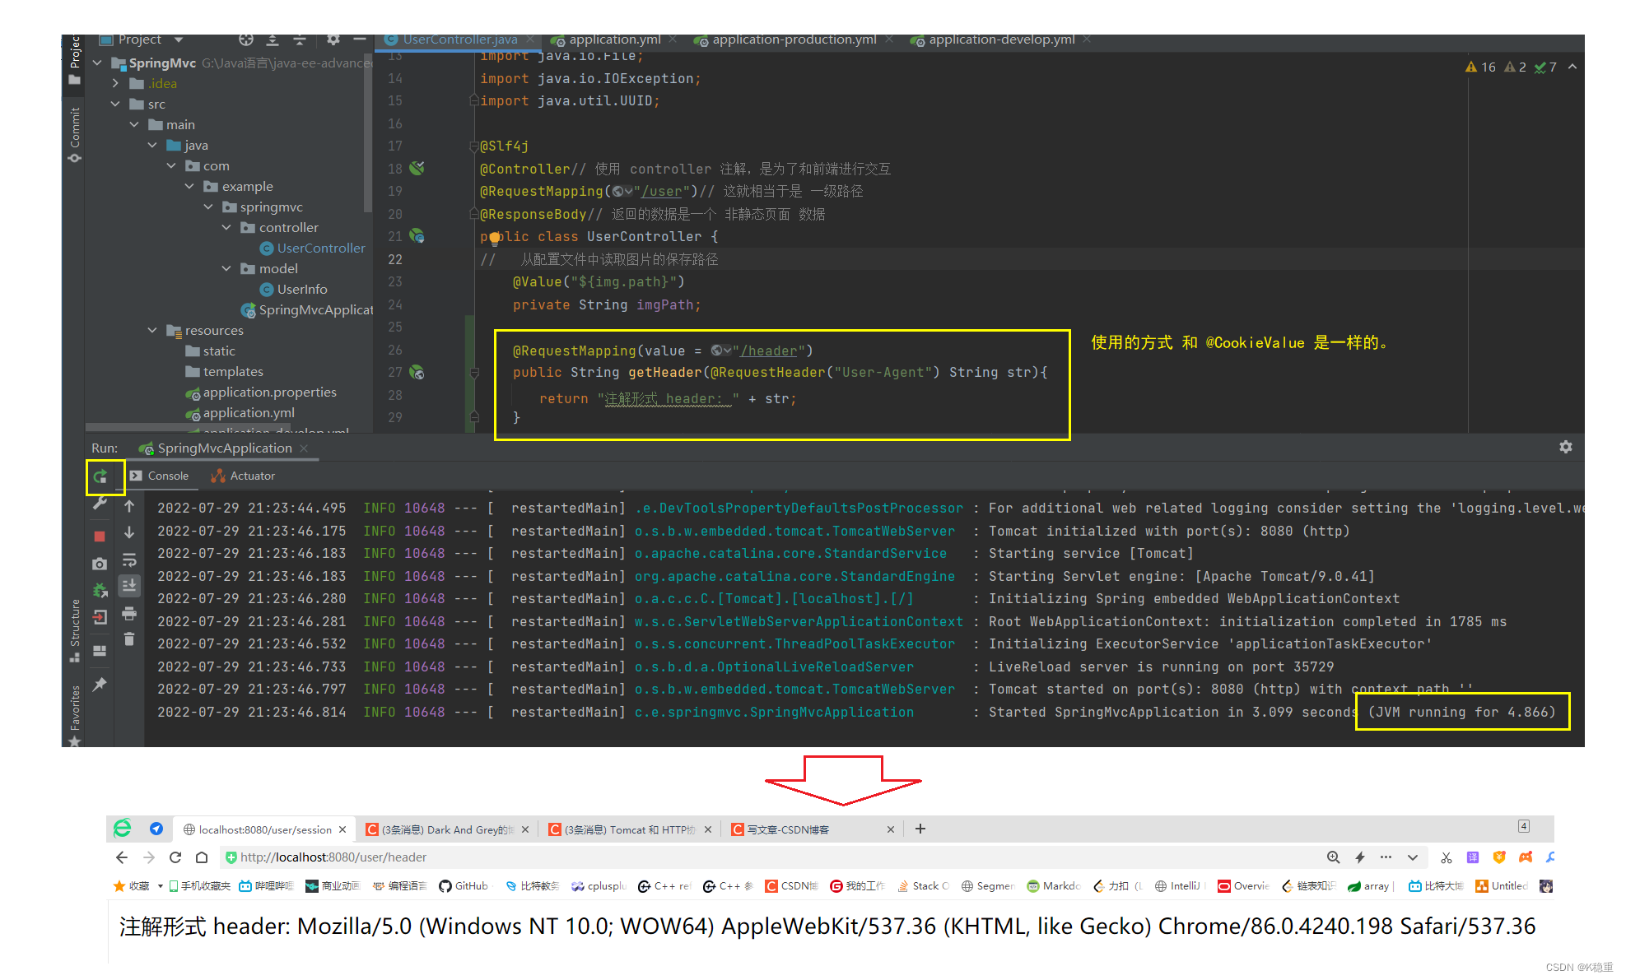Toggle soft-wrap in the console
Screen dimensions: 1626x980
129,560
